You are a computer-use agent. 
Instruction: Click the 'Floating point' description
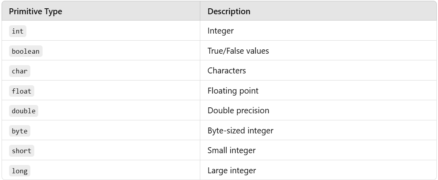click(233, 91)
